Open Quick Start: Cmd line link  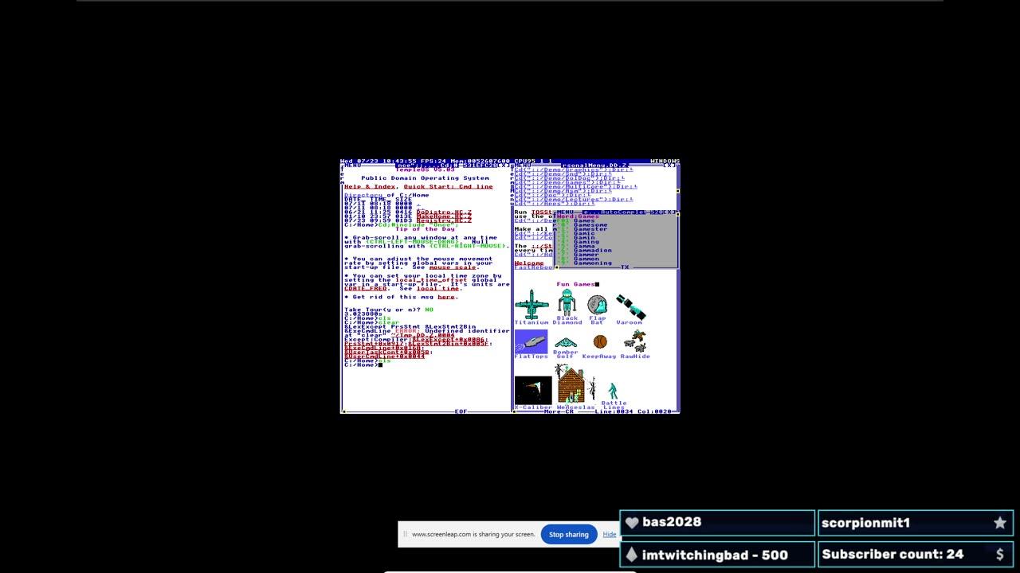click(448, 187)
